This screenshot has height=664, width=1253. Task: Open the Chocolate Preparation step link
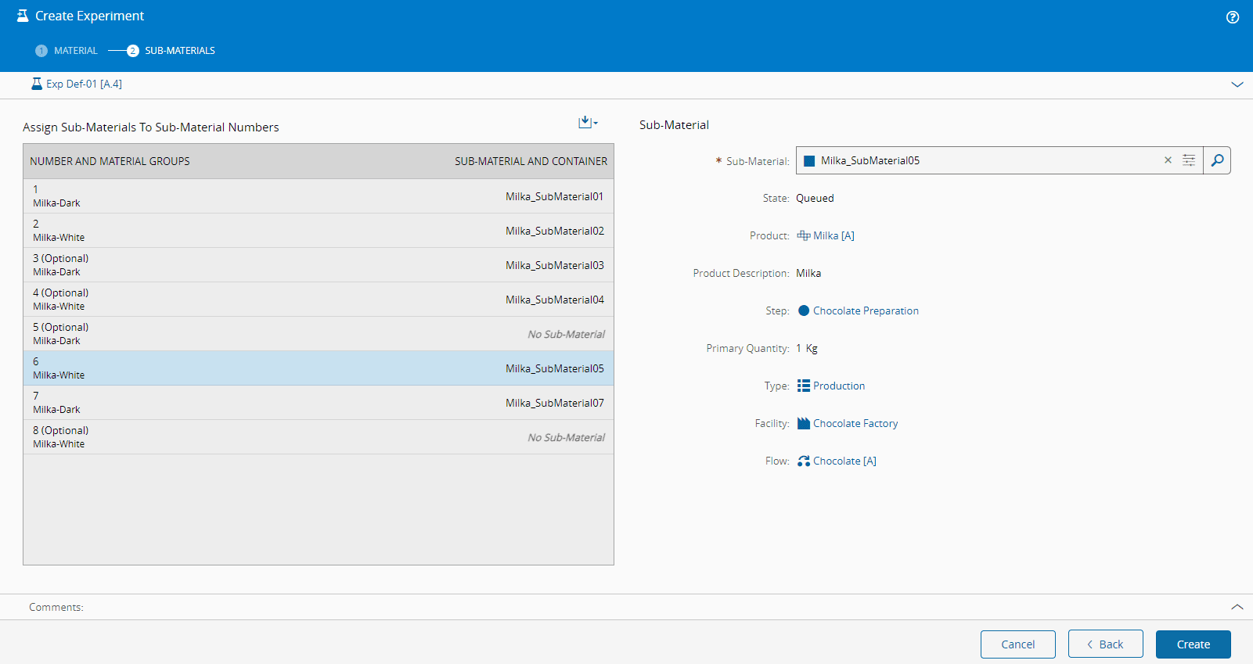[x=866, y=310]
